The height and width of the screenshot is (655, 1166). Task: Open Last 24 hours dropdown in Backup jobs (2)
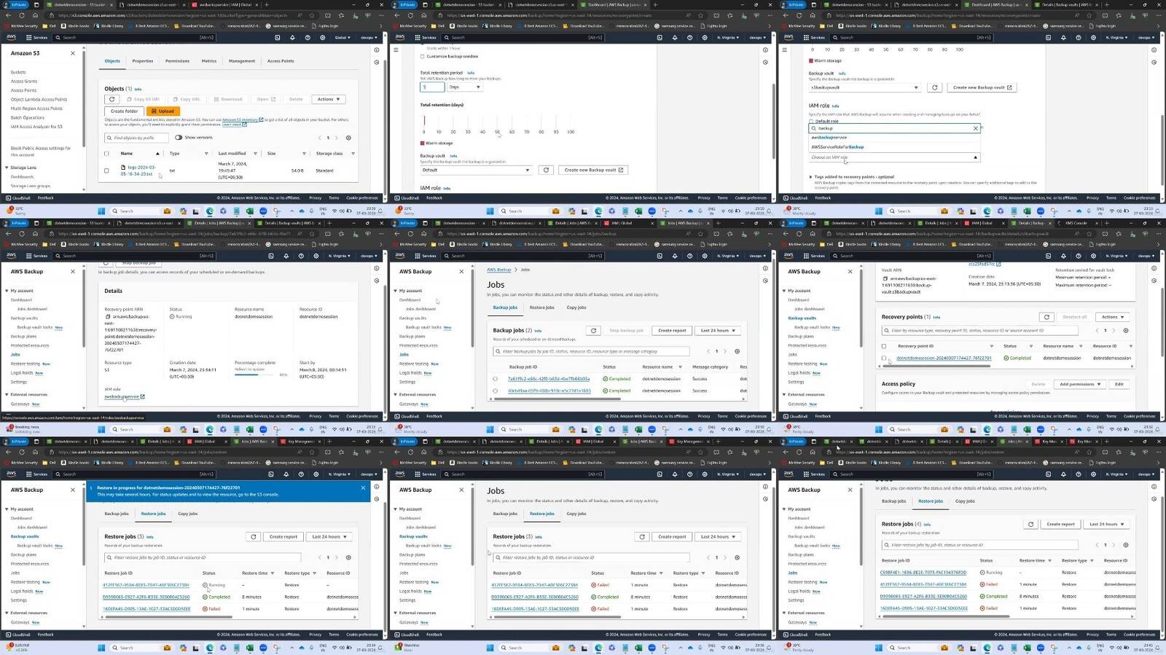click(719, 330)
